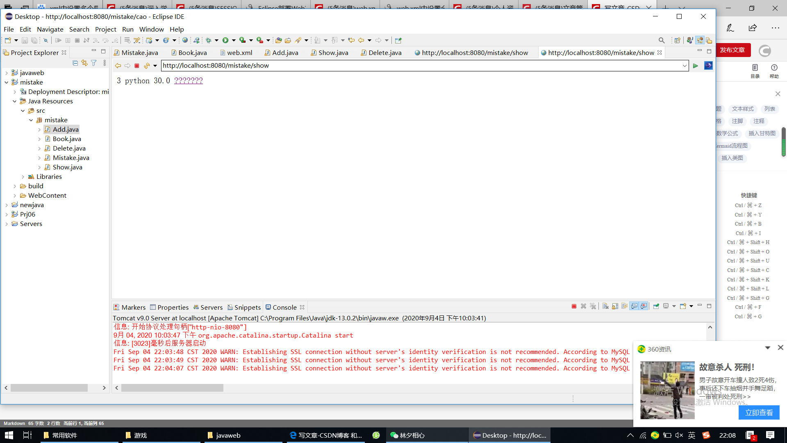The image size is (787, 443).
Task: Click the Open Perspective toolbar icon
Action: (x=677, y=40)
